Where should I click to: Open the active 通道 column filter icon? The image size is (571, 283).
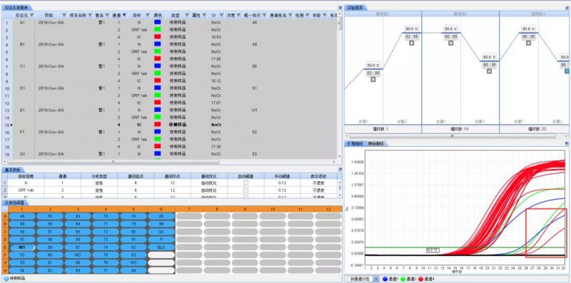point(124,15)
